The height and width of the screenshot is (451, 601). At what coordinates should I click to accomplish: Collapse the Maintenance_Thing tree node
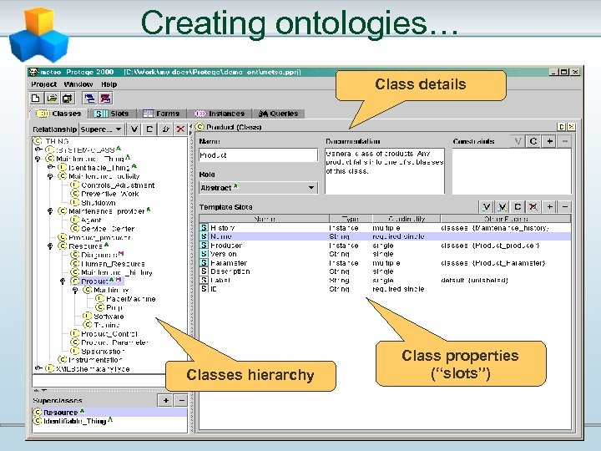coord(38,159)
